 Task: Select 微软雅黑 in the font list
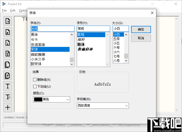[50, 55]
